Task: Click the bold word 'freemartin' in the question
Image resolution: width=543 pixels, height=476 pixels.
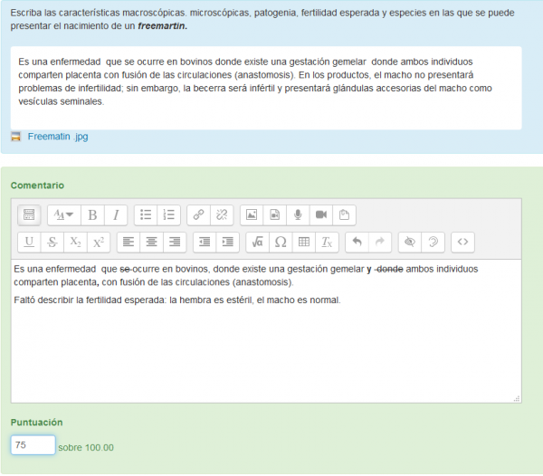Action: 162,26
